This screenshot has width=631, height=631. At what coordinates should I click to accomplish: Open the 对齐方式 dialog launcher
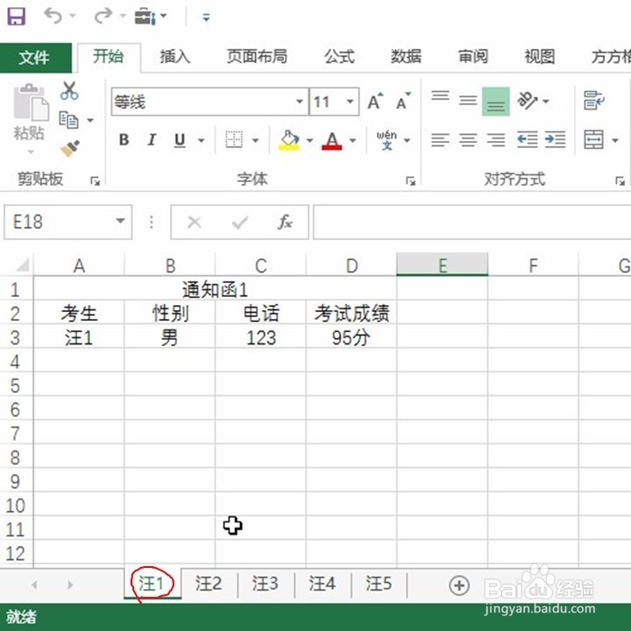[620, 181]
